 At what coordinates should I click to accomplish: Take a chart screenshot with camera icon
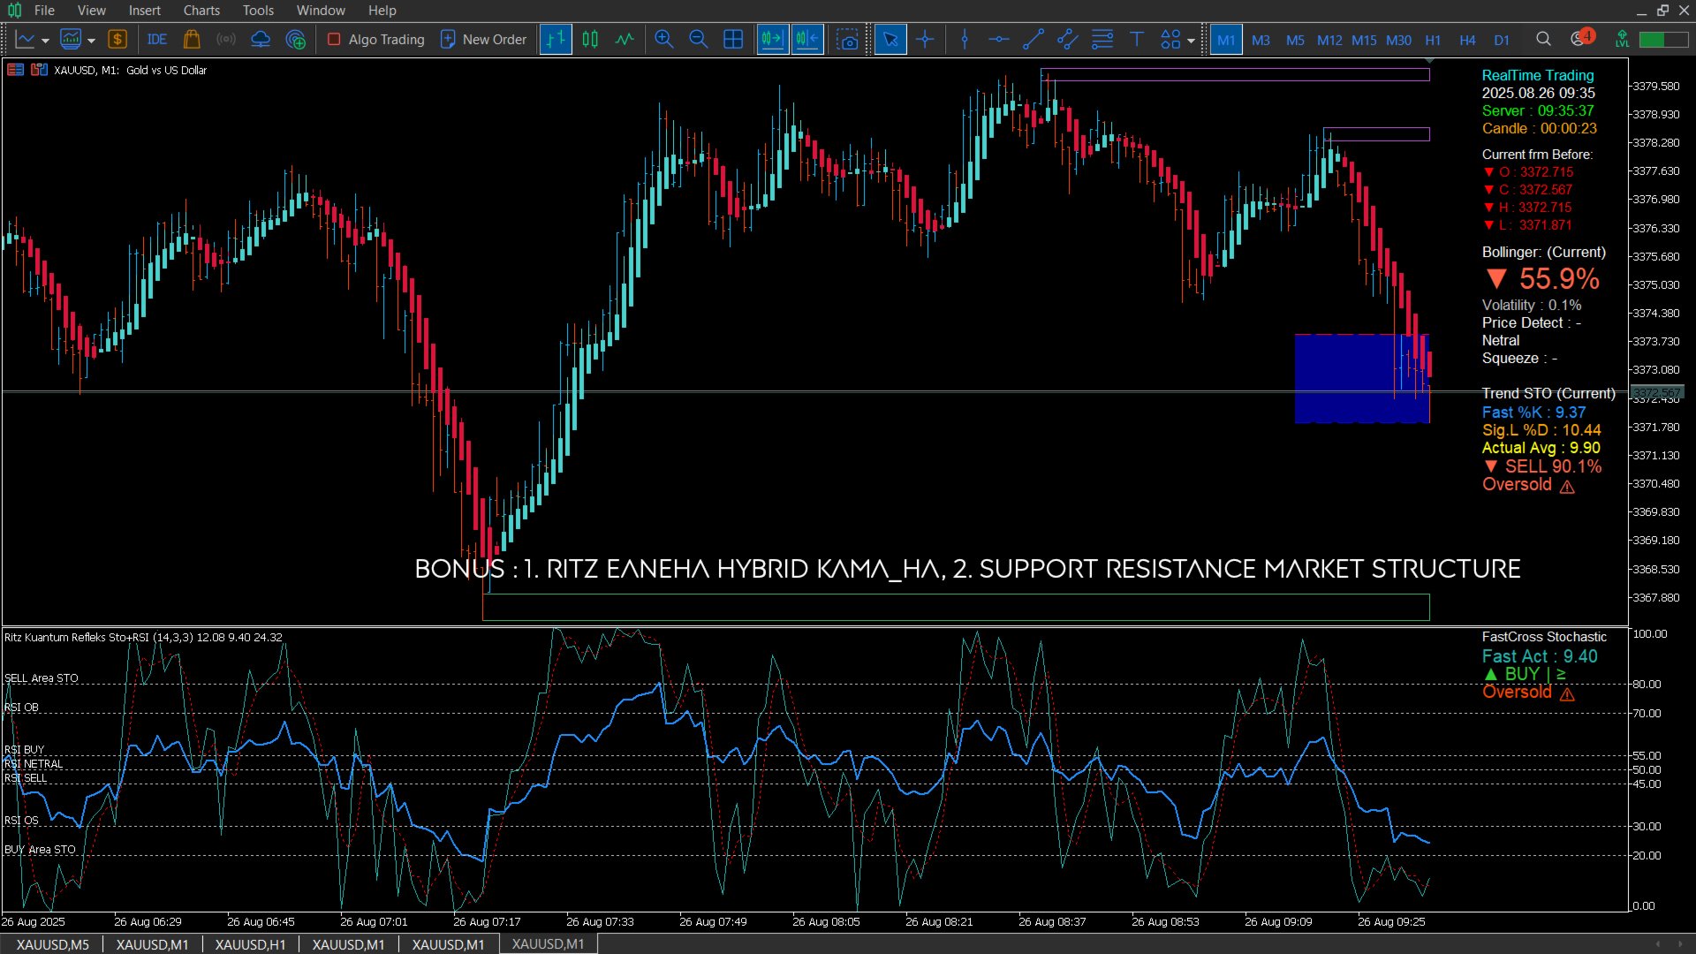(x=847, y=40)
